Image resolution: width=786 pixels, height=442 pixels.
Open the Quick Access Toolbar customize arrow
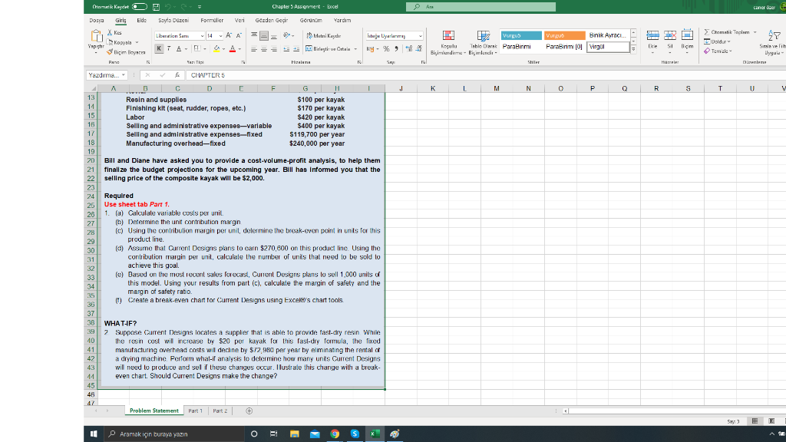(x=200, y=7)
